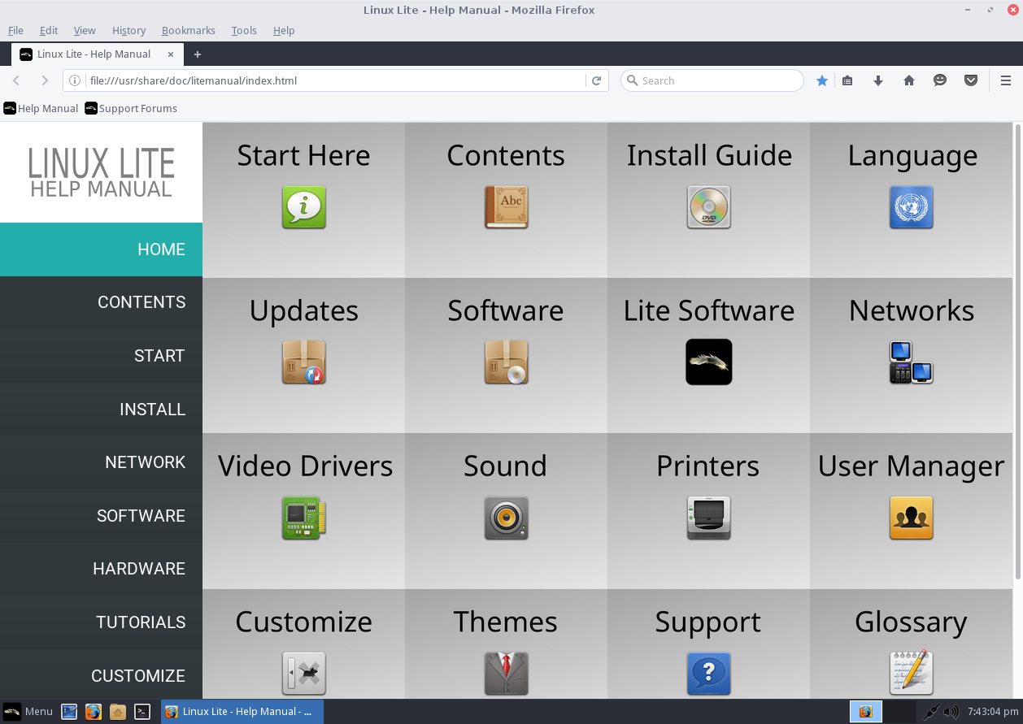Open the Tools menu
The height and width of the screenshot is (724, 1023).
(243, 30)
